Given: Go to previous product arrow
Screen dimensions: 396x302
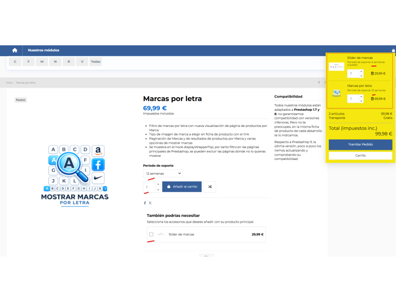Looking at the screenshot, I should [x=319, y=82].
